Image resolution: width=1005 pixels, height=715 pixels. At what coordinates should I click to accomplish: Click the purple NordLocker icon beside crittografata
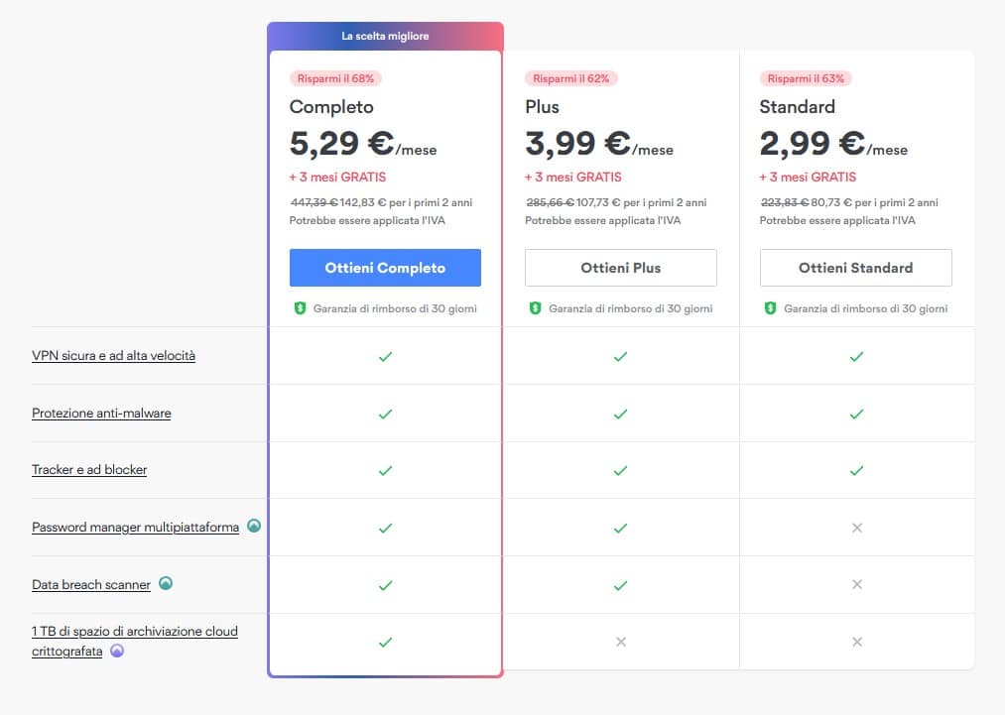117,651
